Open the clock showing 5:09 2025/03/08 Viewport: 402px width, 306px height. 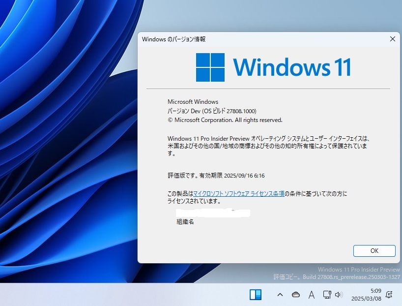pos(366,295)
